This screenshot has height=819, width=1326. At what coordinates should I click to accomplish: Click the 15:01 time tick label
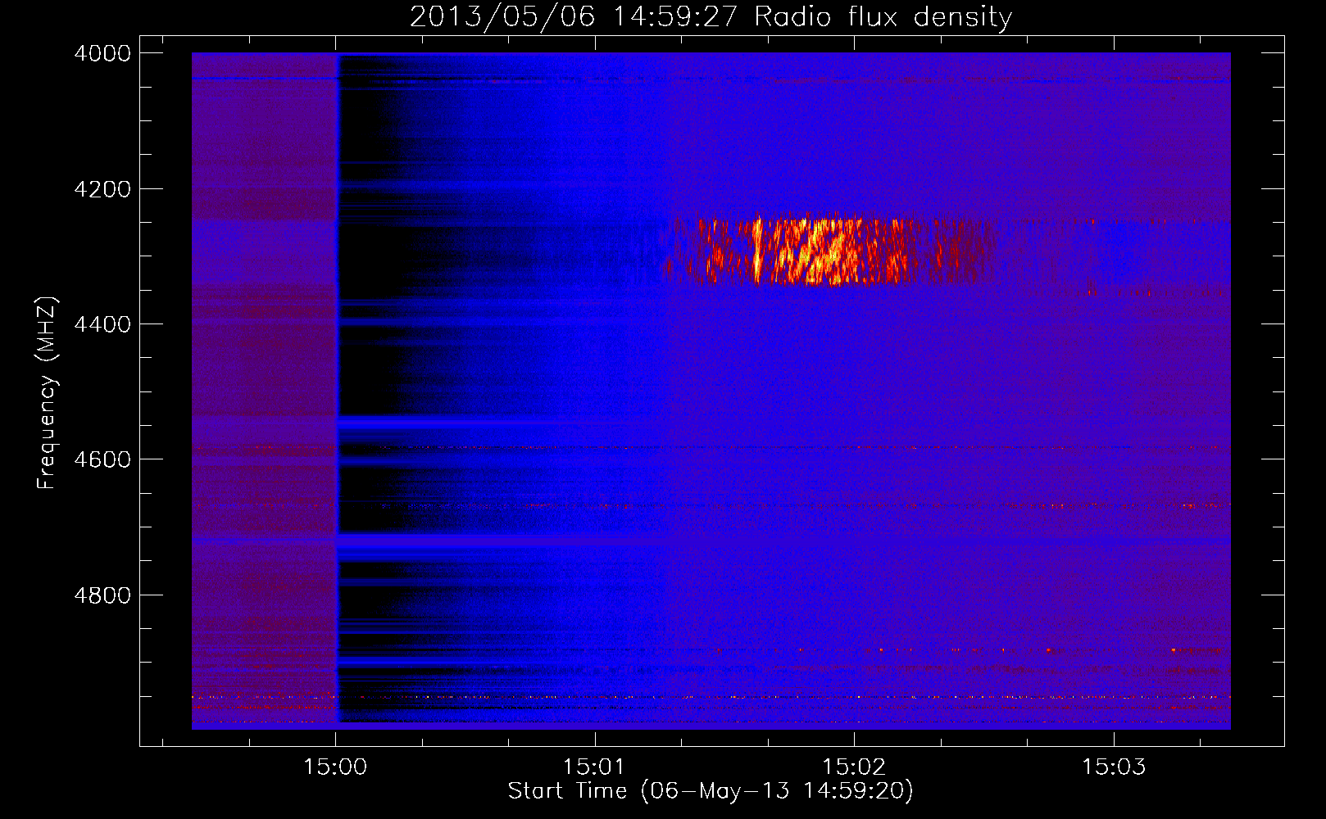594,767
